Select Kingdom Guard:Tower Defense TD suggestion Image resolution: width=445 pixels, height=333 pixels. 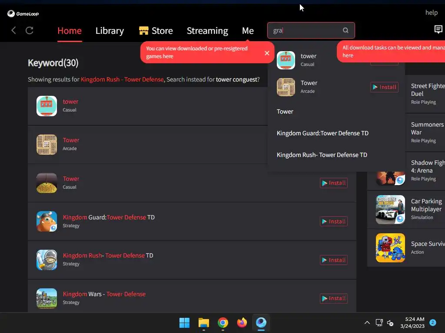tap(323, 133)
